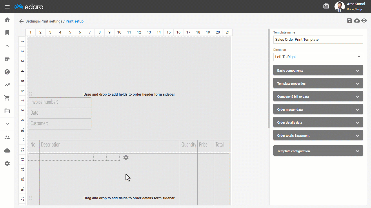Save the print template
Viewport: 371px width, 208px height.
tap(350, 21)
